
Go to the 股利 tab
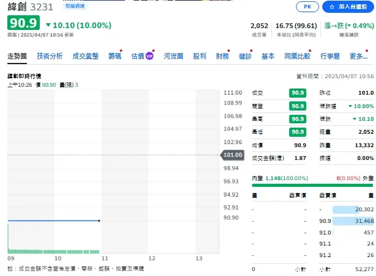(199, 56)
